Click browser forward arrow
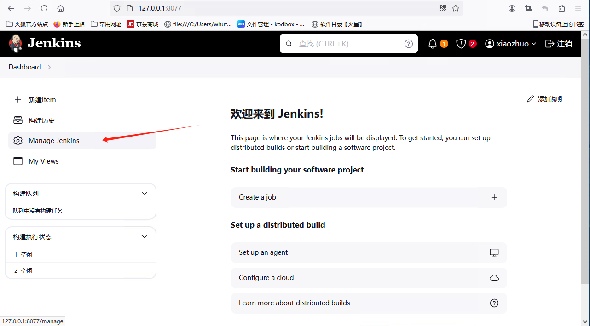 click(28, 8)
